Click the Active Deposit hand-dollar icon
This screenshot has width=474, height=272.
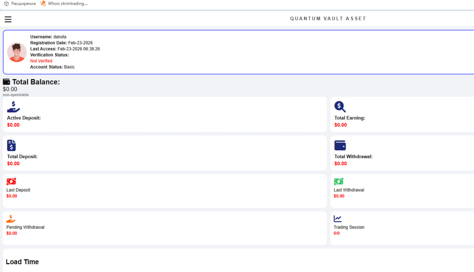click(13, 107)
